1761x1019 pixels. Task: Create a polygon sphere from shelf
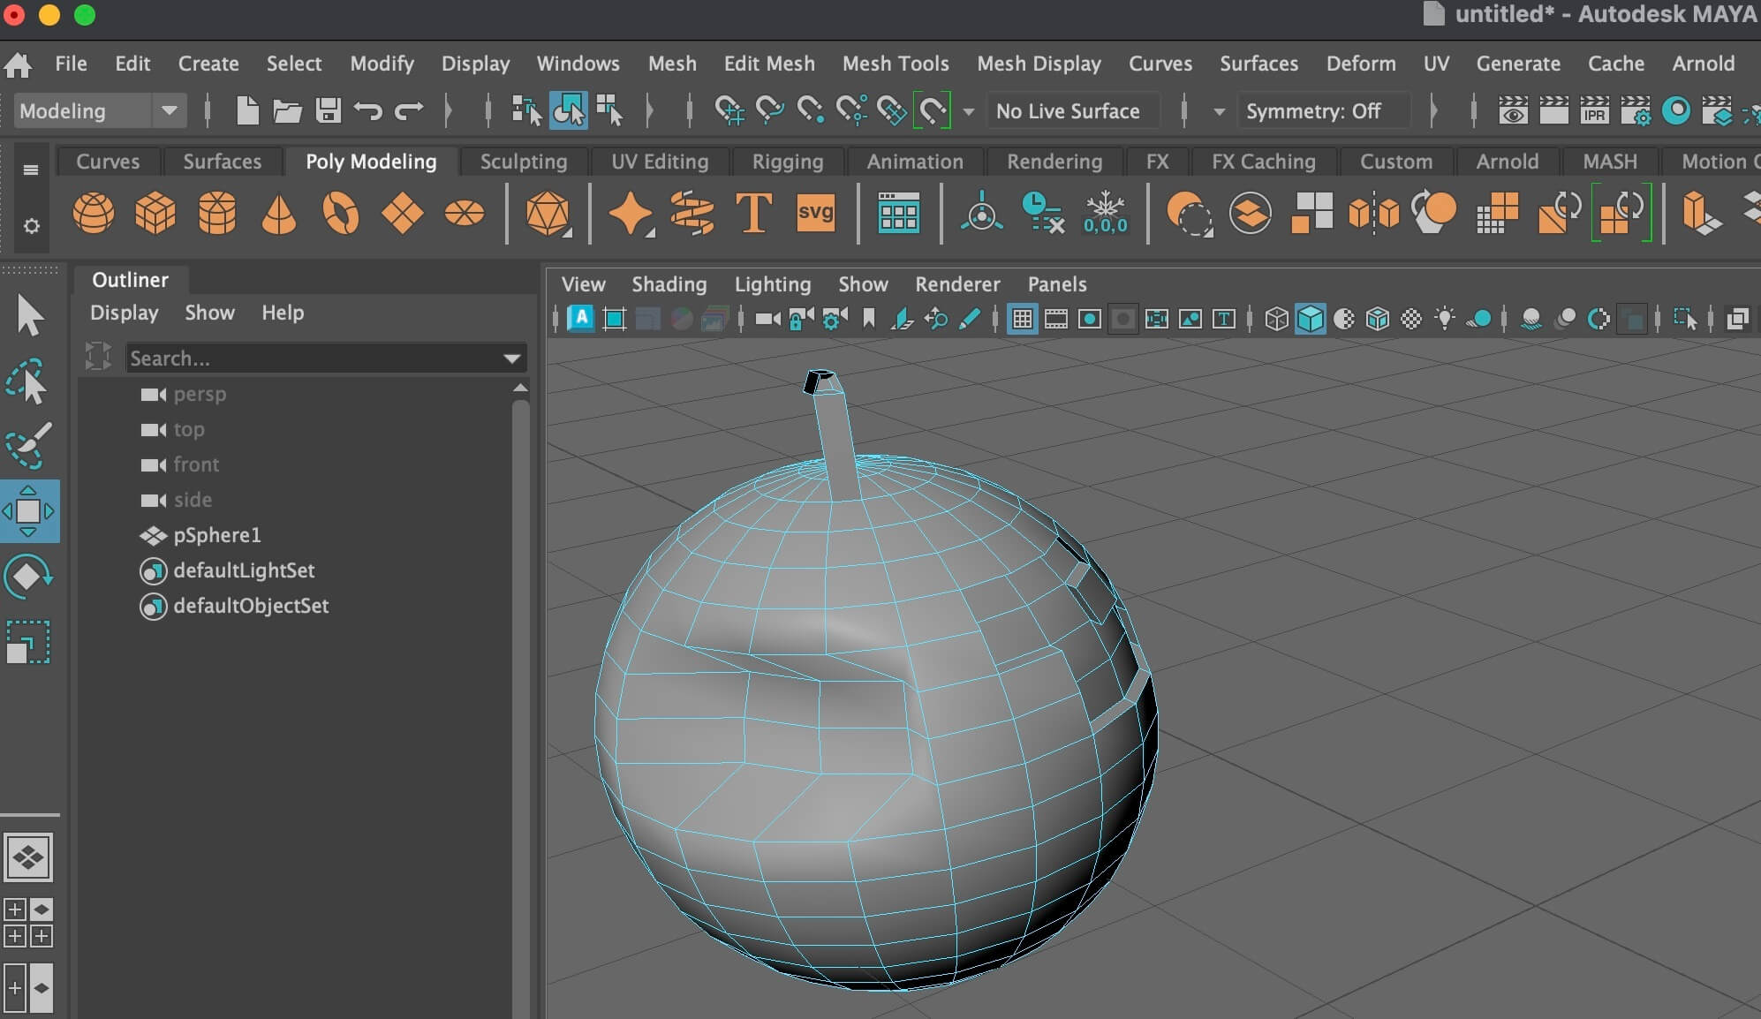tap(93, 213)
